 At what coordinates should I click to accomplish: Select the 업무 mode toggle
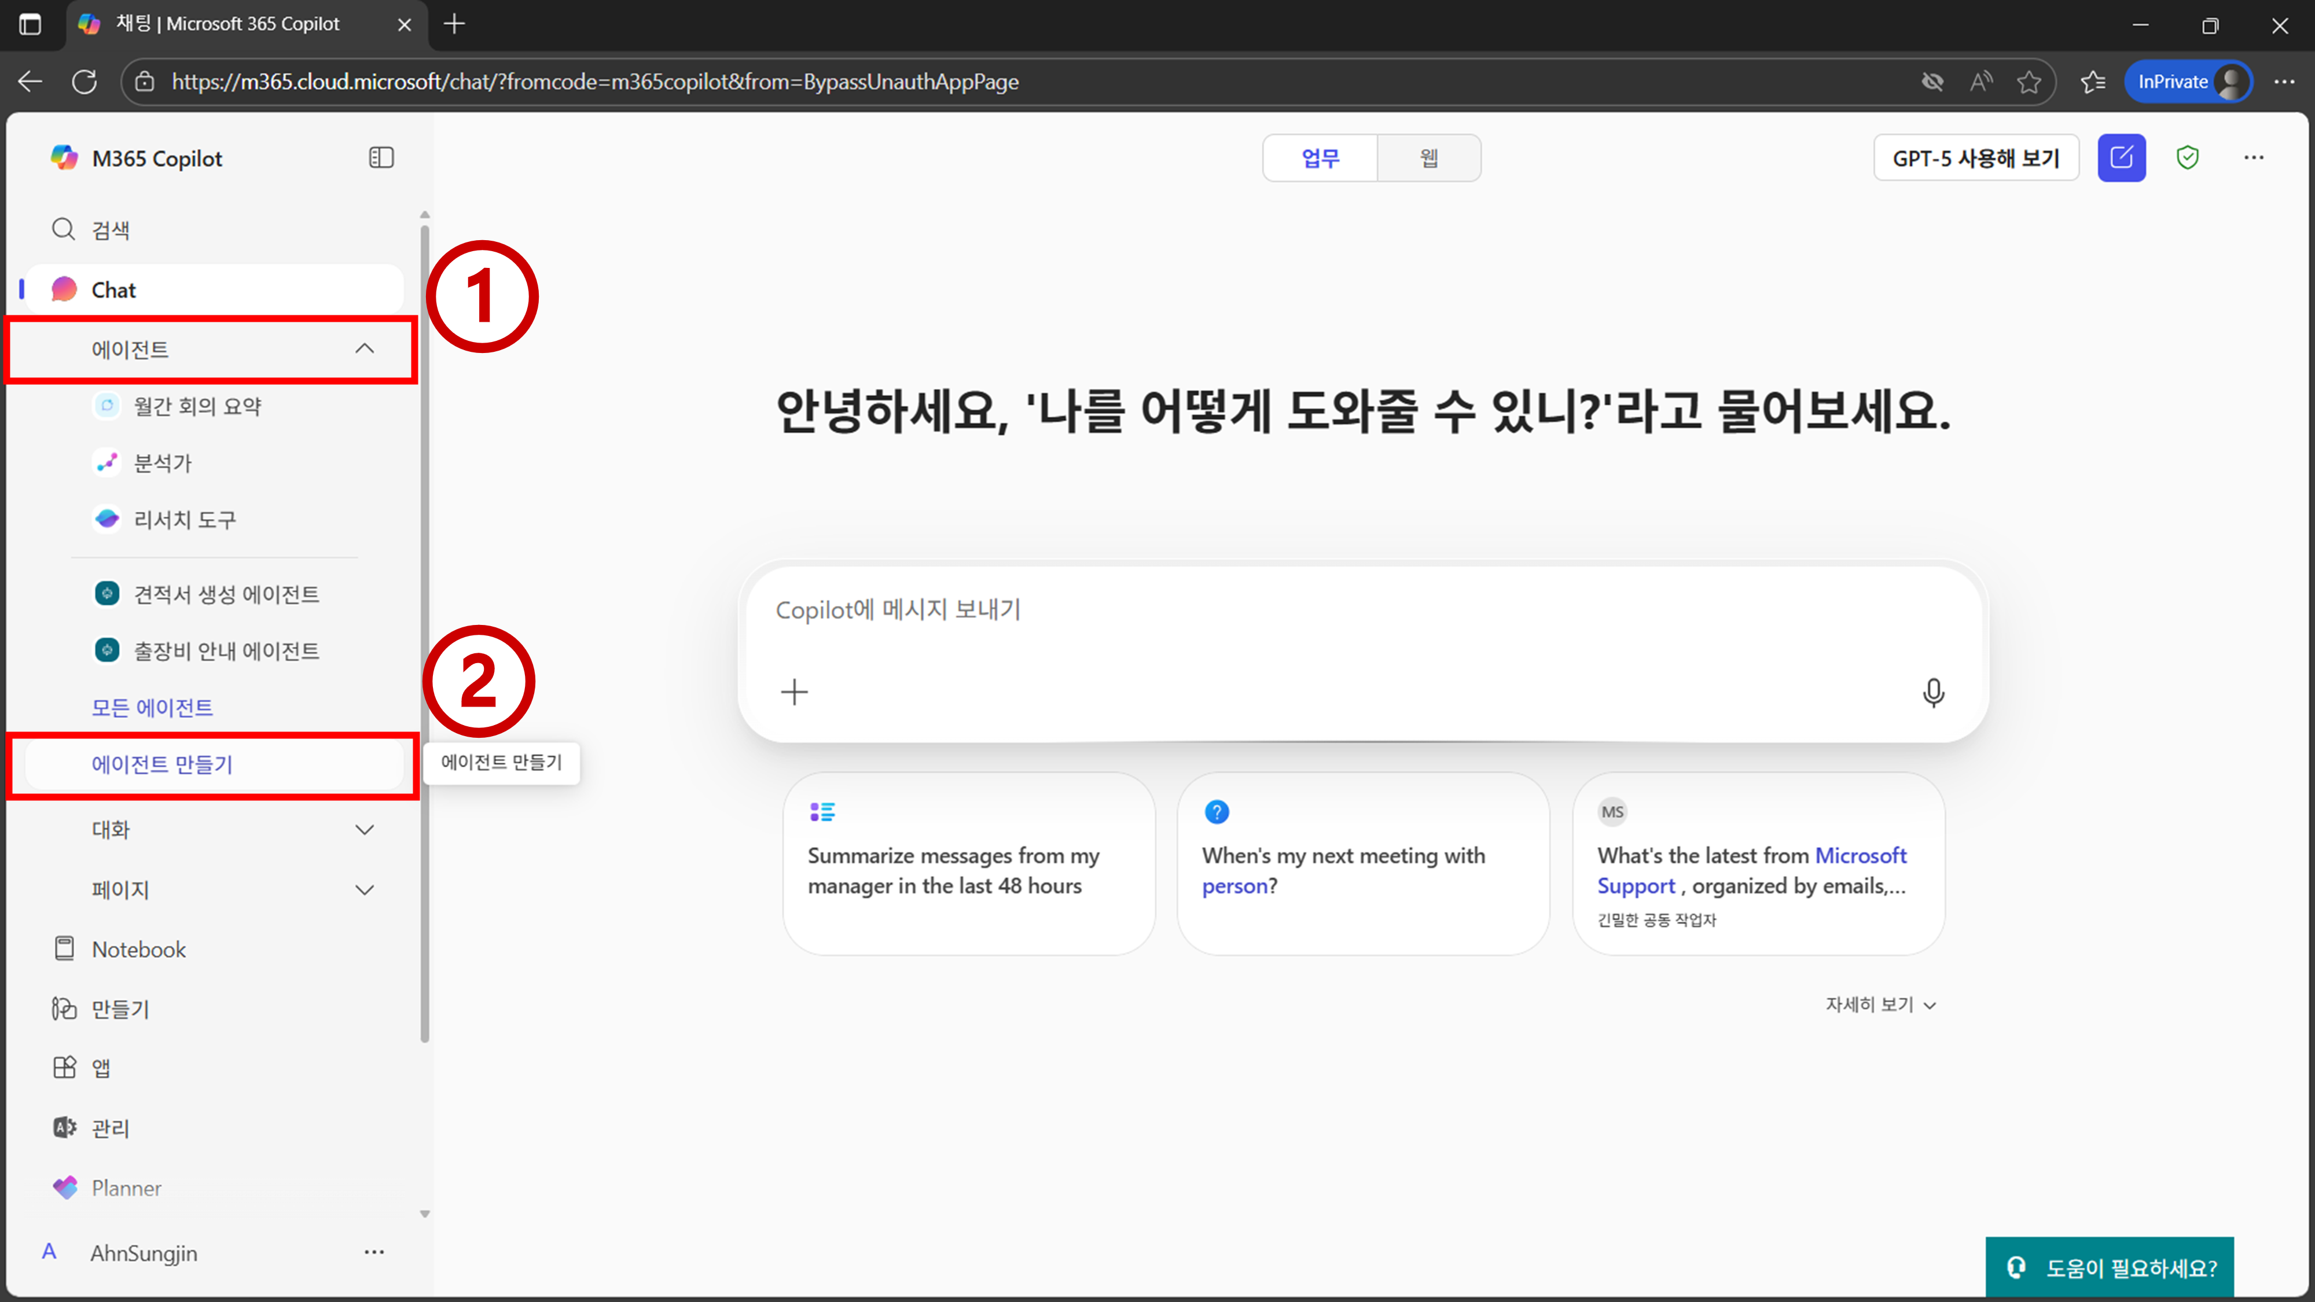click(x=1320, y=158)
